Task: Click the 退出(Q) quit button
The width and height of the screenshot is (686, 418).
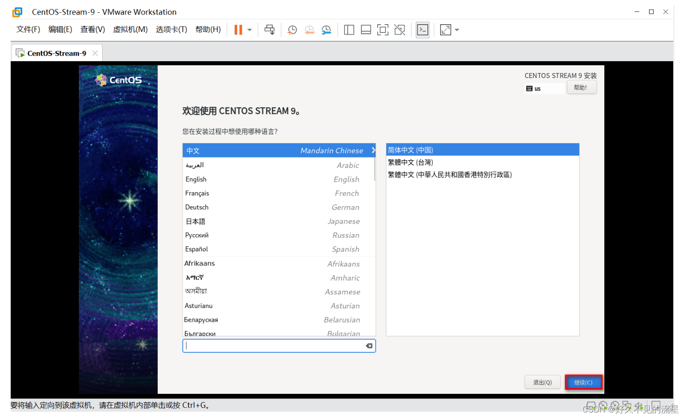Action: 542,382
